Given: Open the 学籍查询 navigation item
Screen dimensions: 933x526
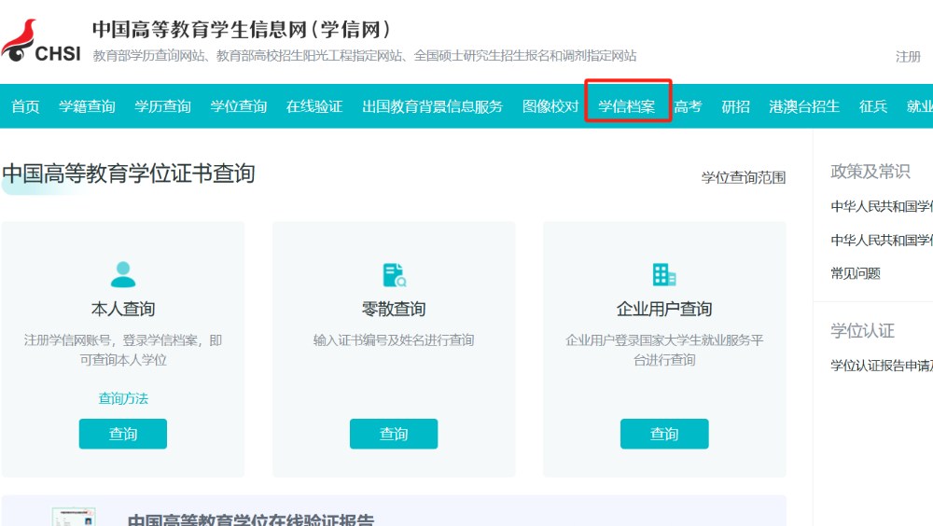Looking at the screenshot, I should point(87,106).
